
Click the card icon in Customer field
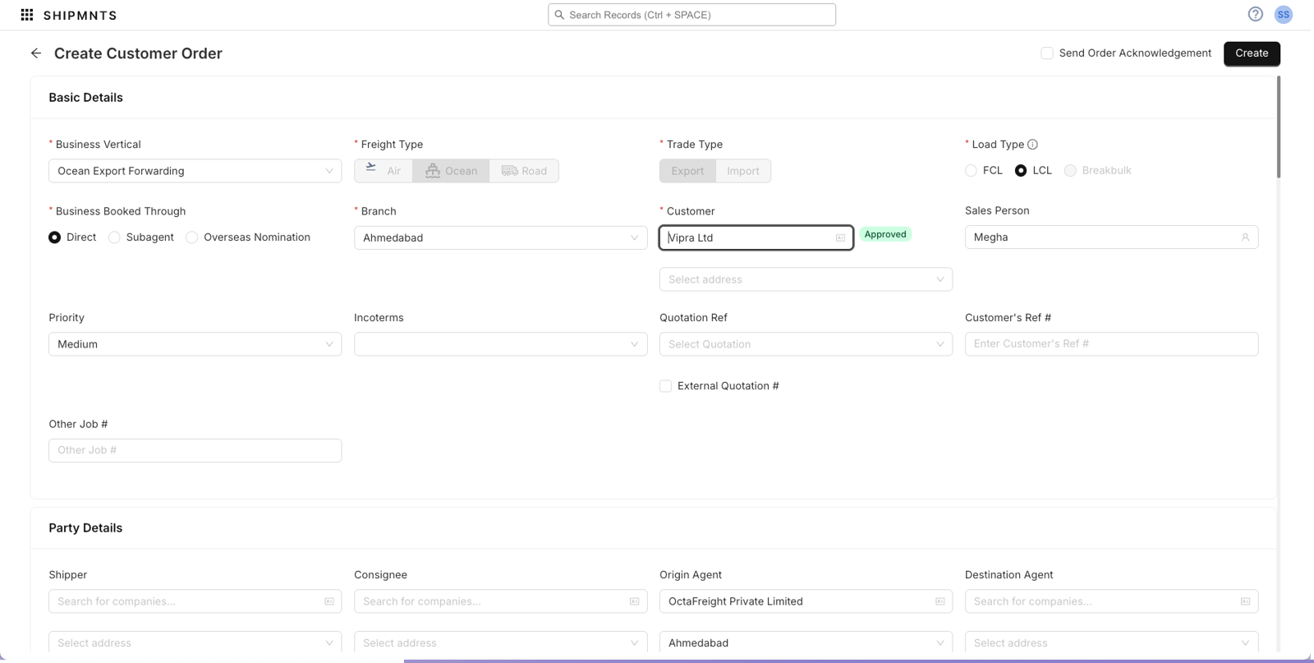pos(840,238)
